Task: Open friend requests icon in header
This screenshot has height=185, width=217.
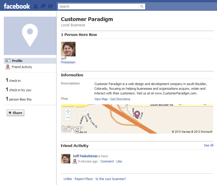Action: tap(36, 6)
